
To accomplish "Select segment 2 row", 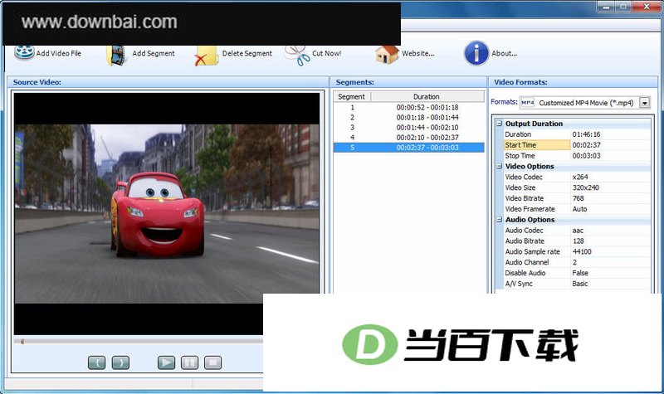I will pos(408,117).
